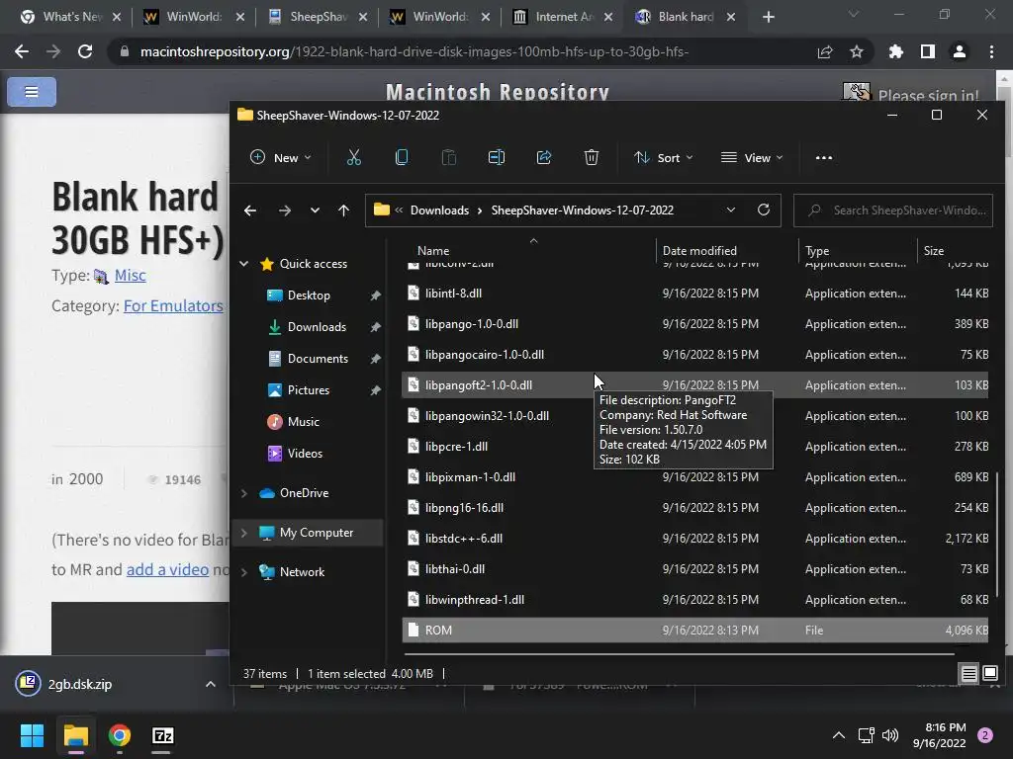Select file libpixman-1-0.dll
The width and height of the screenshot is (1013, 759).
click(695, 477)
